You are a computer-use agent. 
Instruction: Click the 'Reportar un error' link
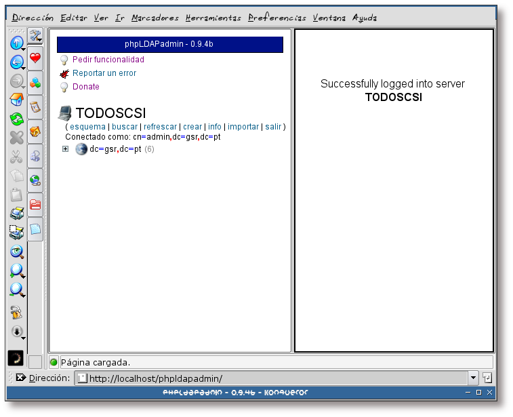(104, 73)
